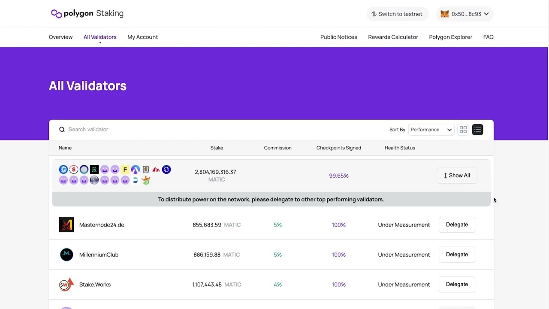Click the Health Status column header
Image resolution: width=549 pixels, height=309 pixels.
400,148
